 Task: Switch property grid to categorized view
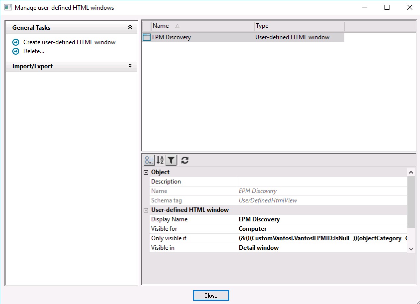(148, 160)
